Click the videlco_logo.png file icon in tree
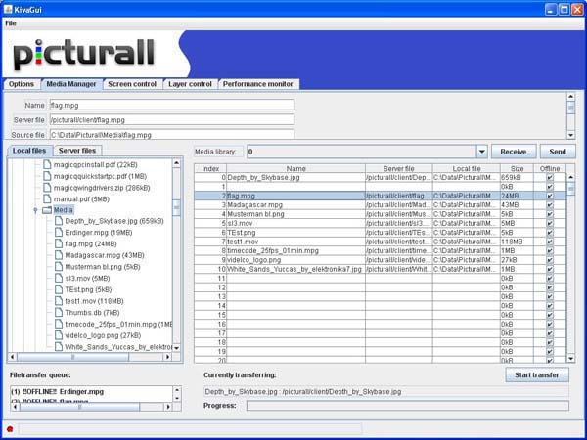 (58, 335)
